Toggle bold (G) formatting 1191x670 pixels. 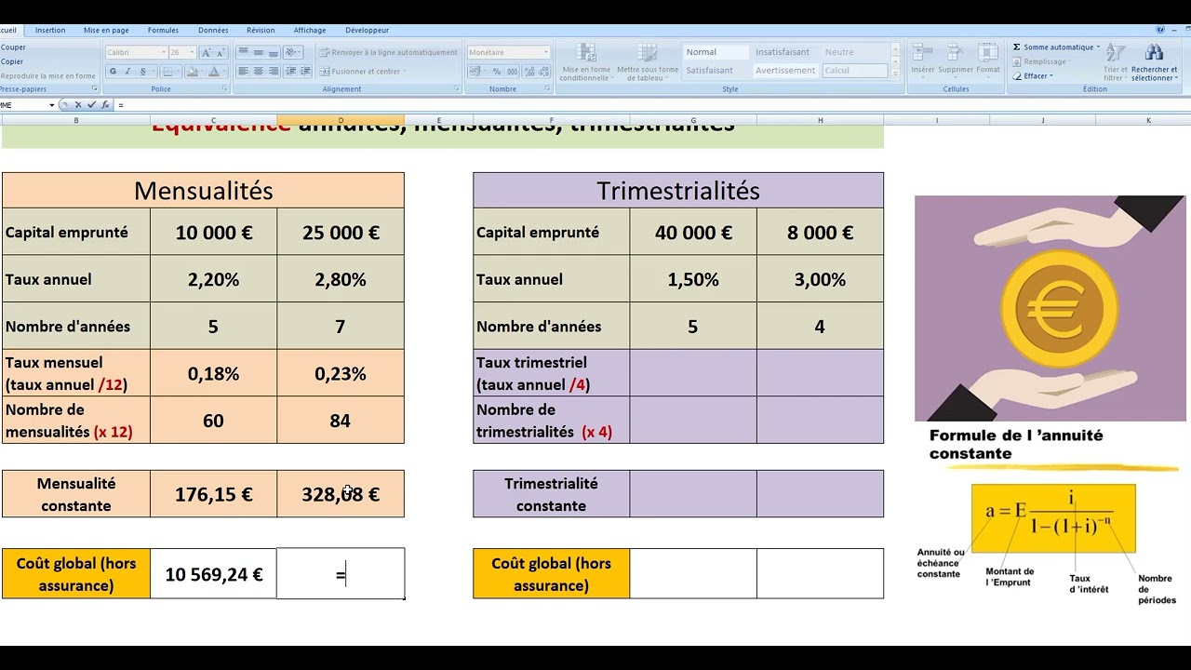coord(113,72)
